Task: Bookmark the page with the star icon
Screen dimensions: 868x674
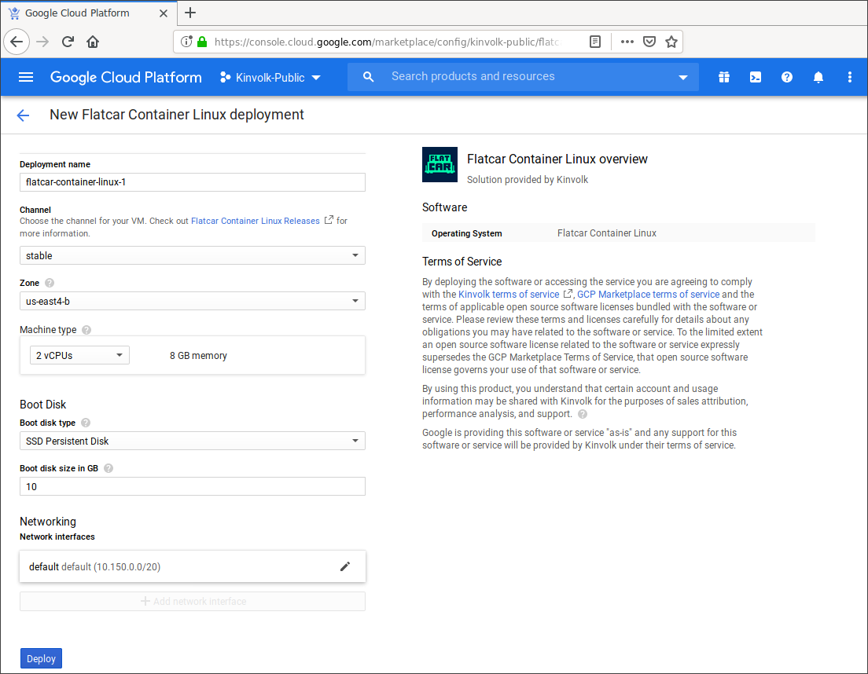Action: (671, 42)
